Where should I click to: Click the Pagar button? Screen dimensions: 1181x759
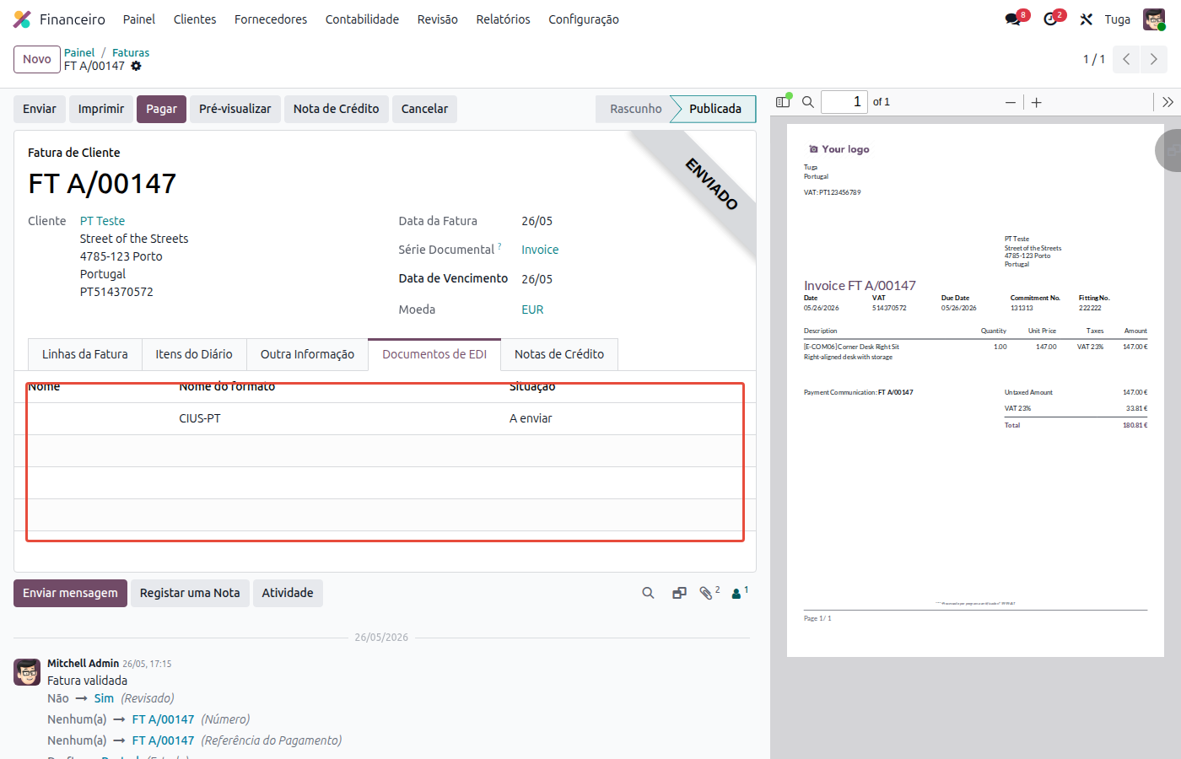click(x=161, y=109)
